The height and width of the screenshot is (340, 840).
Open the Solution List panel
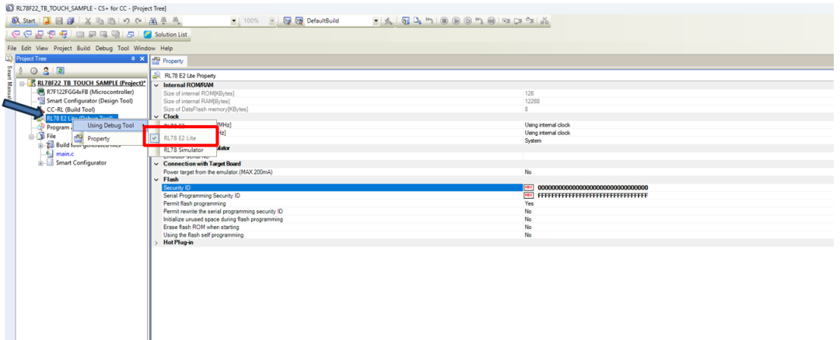point(166,35)
